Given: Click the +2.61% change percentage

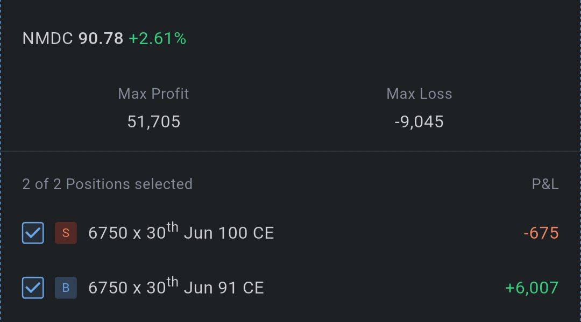Looking at the screenshot, I should [x=158, y=39].
